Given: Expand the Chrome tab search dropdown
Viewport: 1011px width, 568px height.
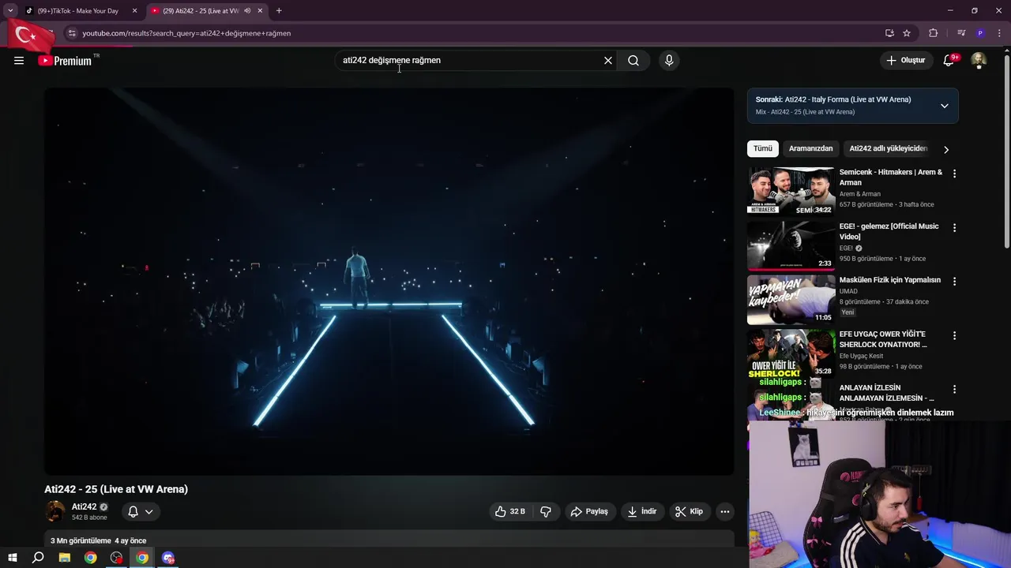Looking at the screenshot, I should pyautogui.click(x=10, y=11).
